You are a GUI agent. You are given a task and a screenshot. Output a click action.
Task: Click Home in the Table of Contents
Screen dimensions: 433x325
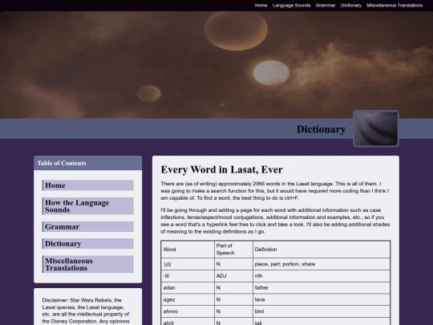click(x=88, y=185)
